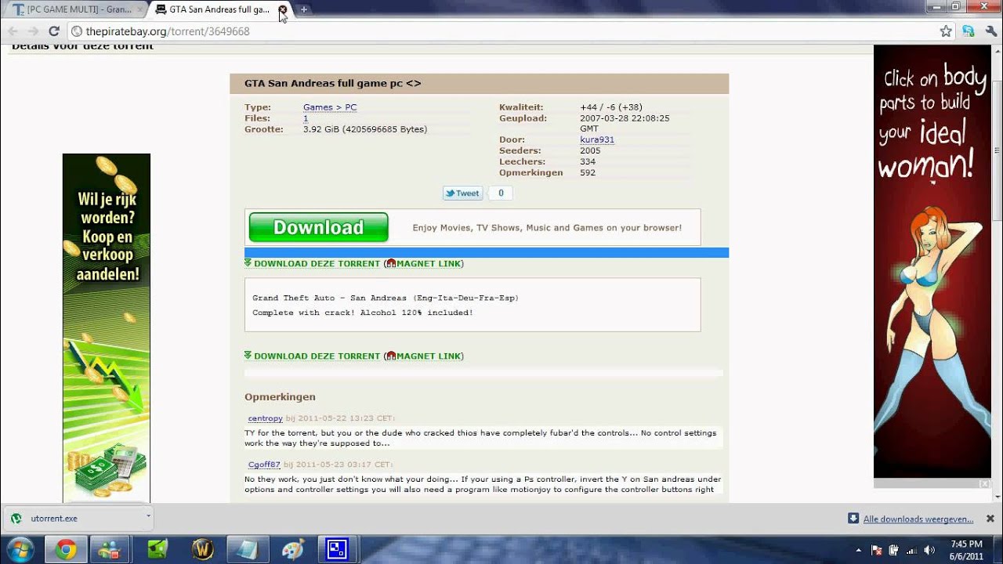The image size is (1003, 564).
Task: Launch World of Warcraft from the taskbar
Action: 202,550
